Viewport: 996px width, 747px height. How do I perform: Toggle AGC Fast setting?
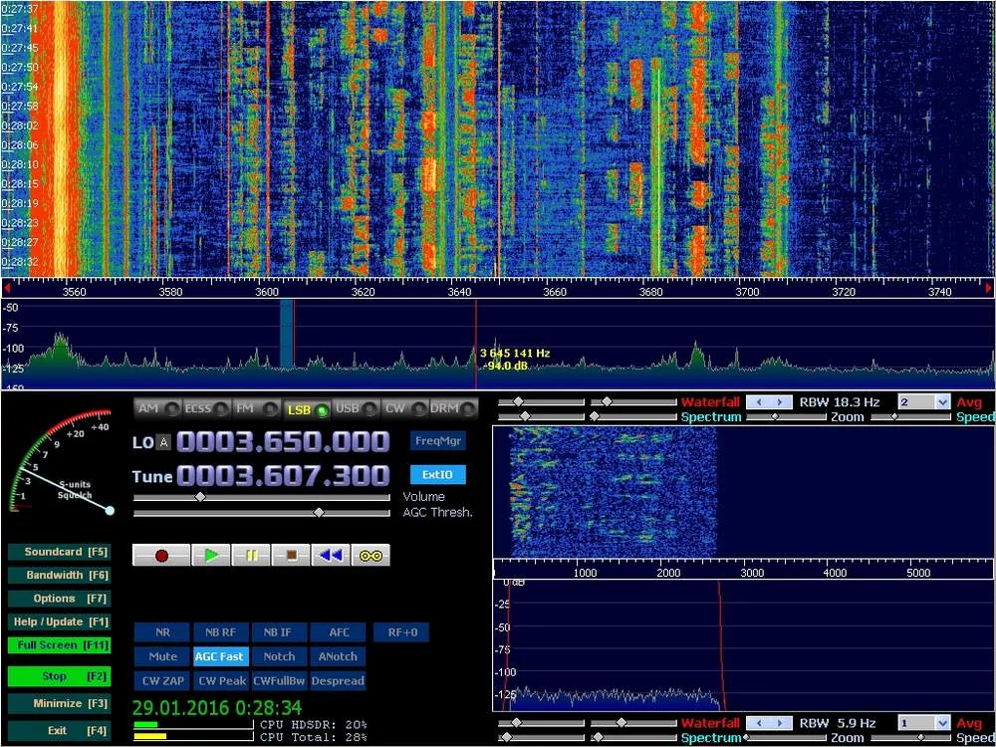click(x=220, y=656)
